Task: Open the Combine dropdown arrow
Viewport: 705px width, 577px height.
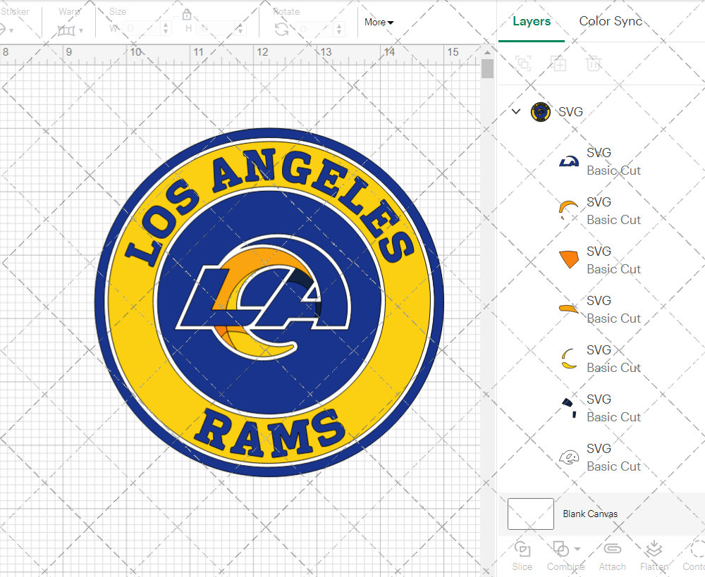Action: (x=577, y=549)
